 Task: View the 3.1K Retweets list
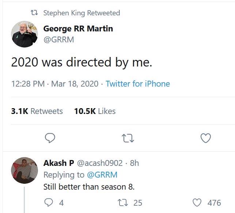click(x=37, y=111)
